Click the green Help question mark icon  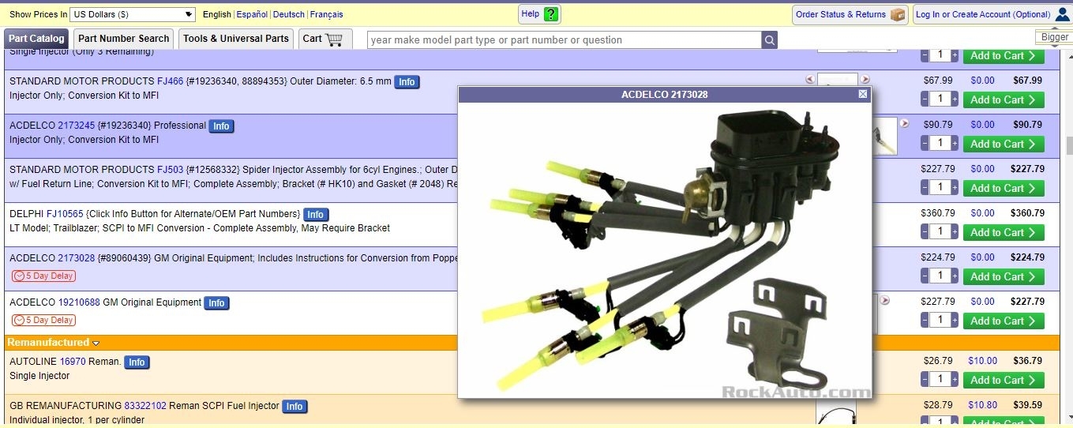point(550,14)
